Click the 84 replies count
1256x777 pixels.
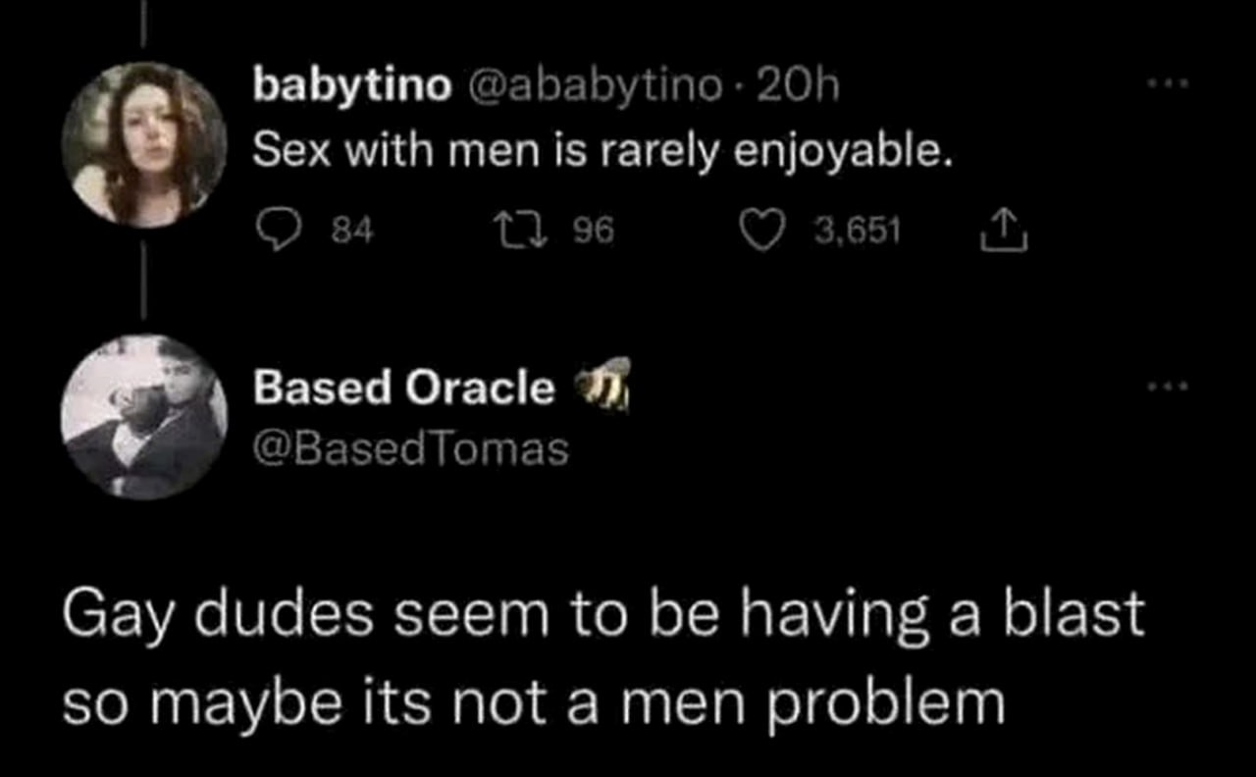[352, 231]
